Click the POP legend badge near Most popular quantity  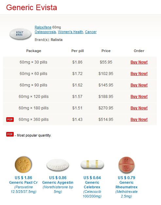click(10, 134)
